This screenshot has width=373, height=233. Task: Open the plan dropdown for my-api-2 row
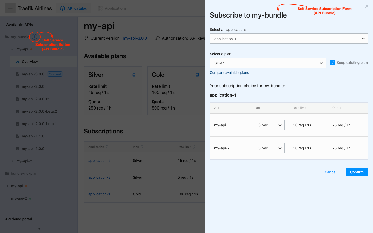tap(269, 148)
